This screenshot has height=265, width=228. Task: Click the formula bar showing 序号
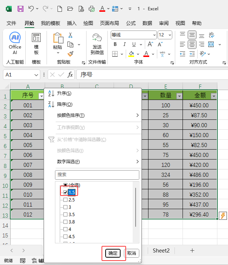(x=152, y=75)
